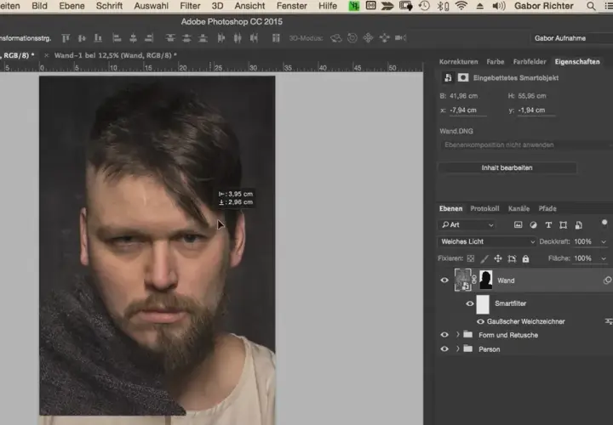Screen dimensions: 613x425
Task: Click the align left edges icon
Action: [117, 38]
